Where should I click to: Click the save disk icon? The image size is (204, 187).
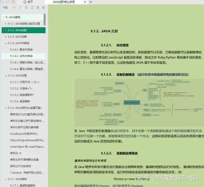[13, 2]
